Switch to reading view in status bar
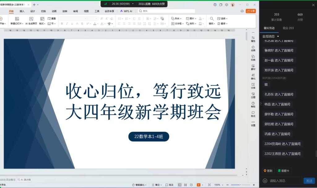 point(192,185)
